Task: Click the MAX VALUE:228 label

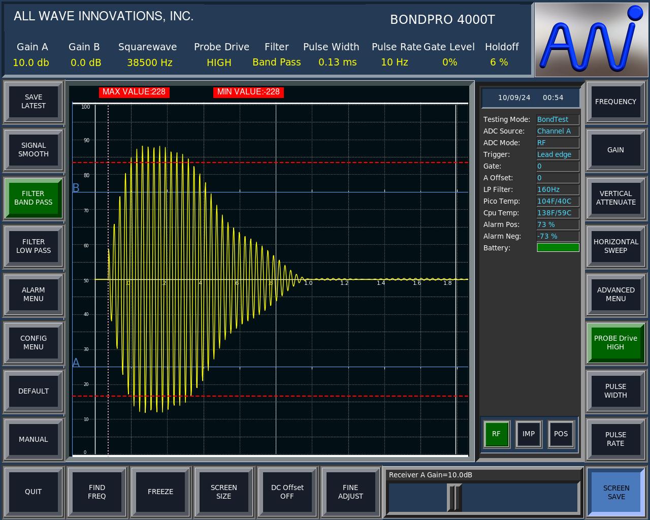Action: (134, 92)
